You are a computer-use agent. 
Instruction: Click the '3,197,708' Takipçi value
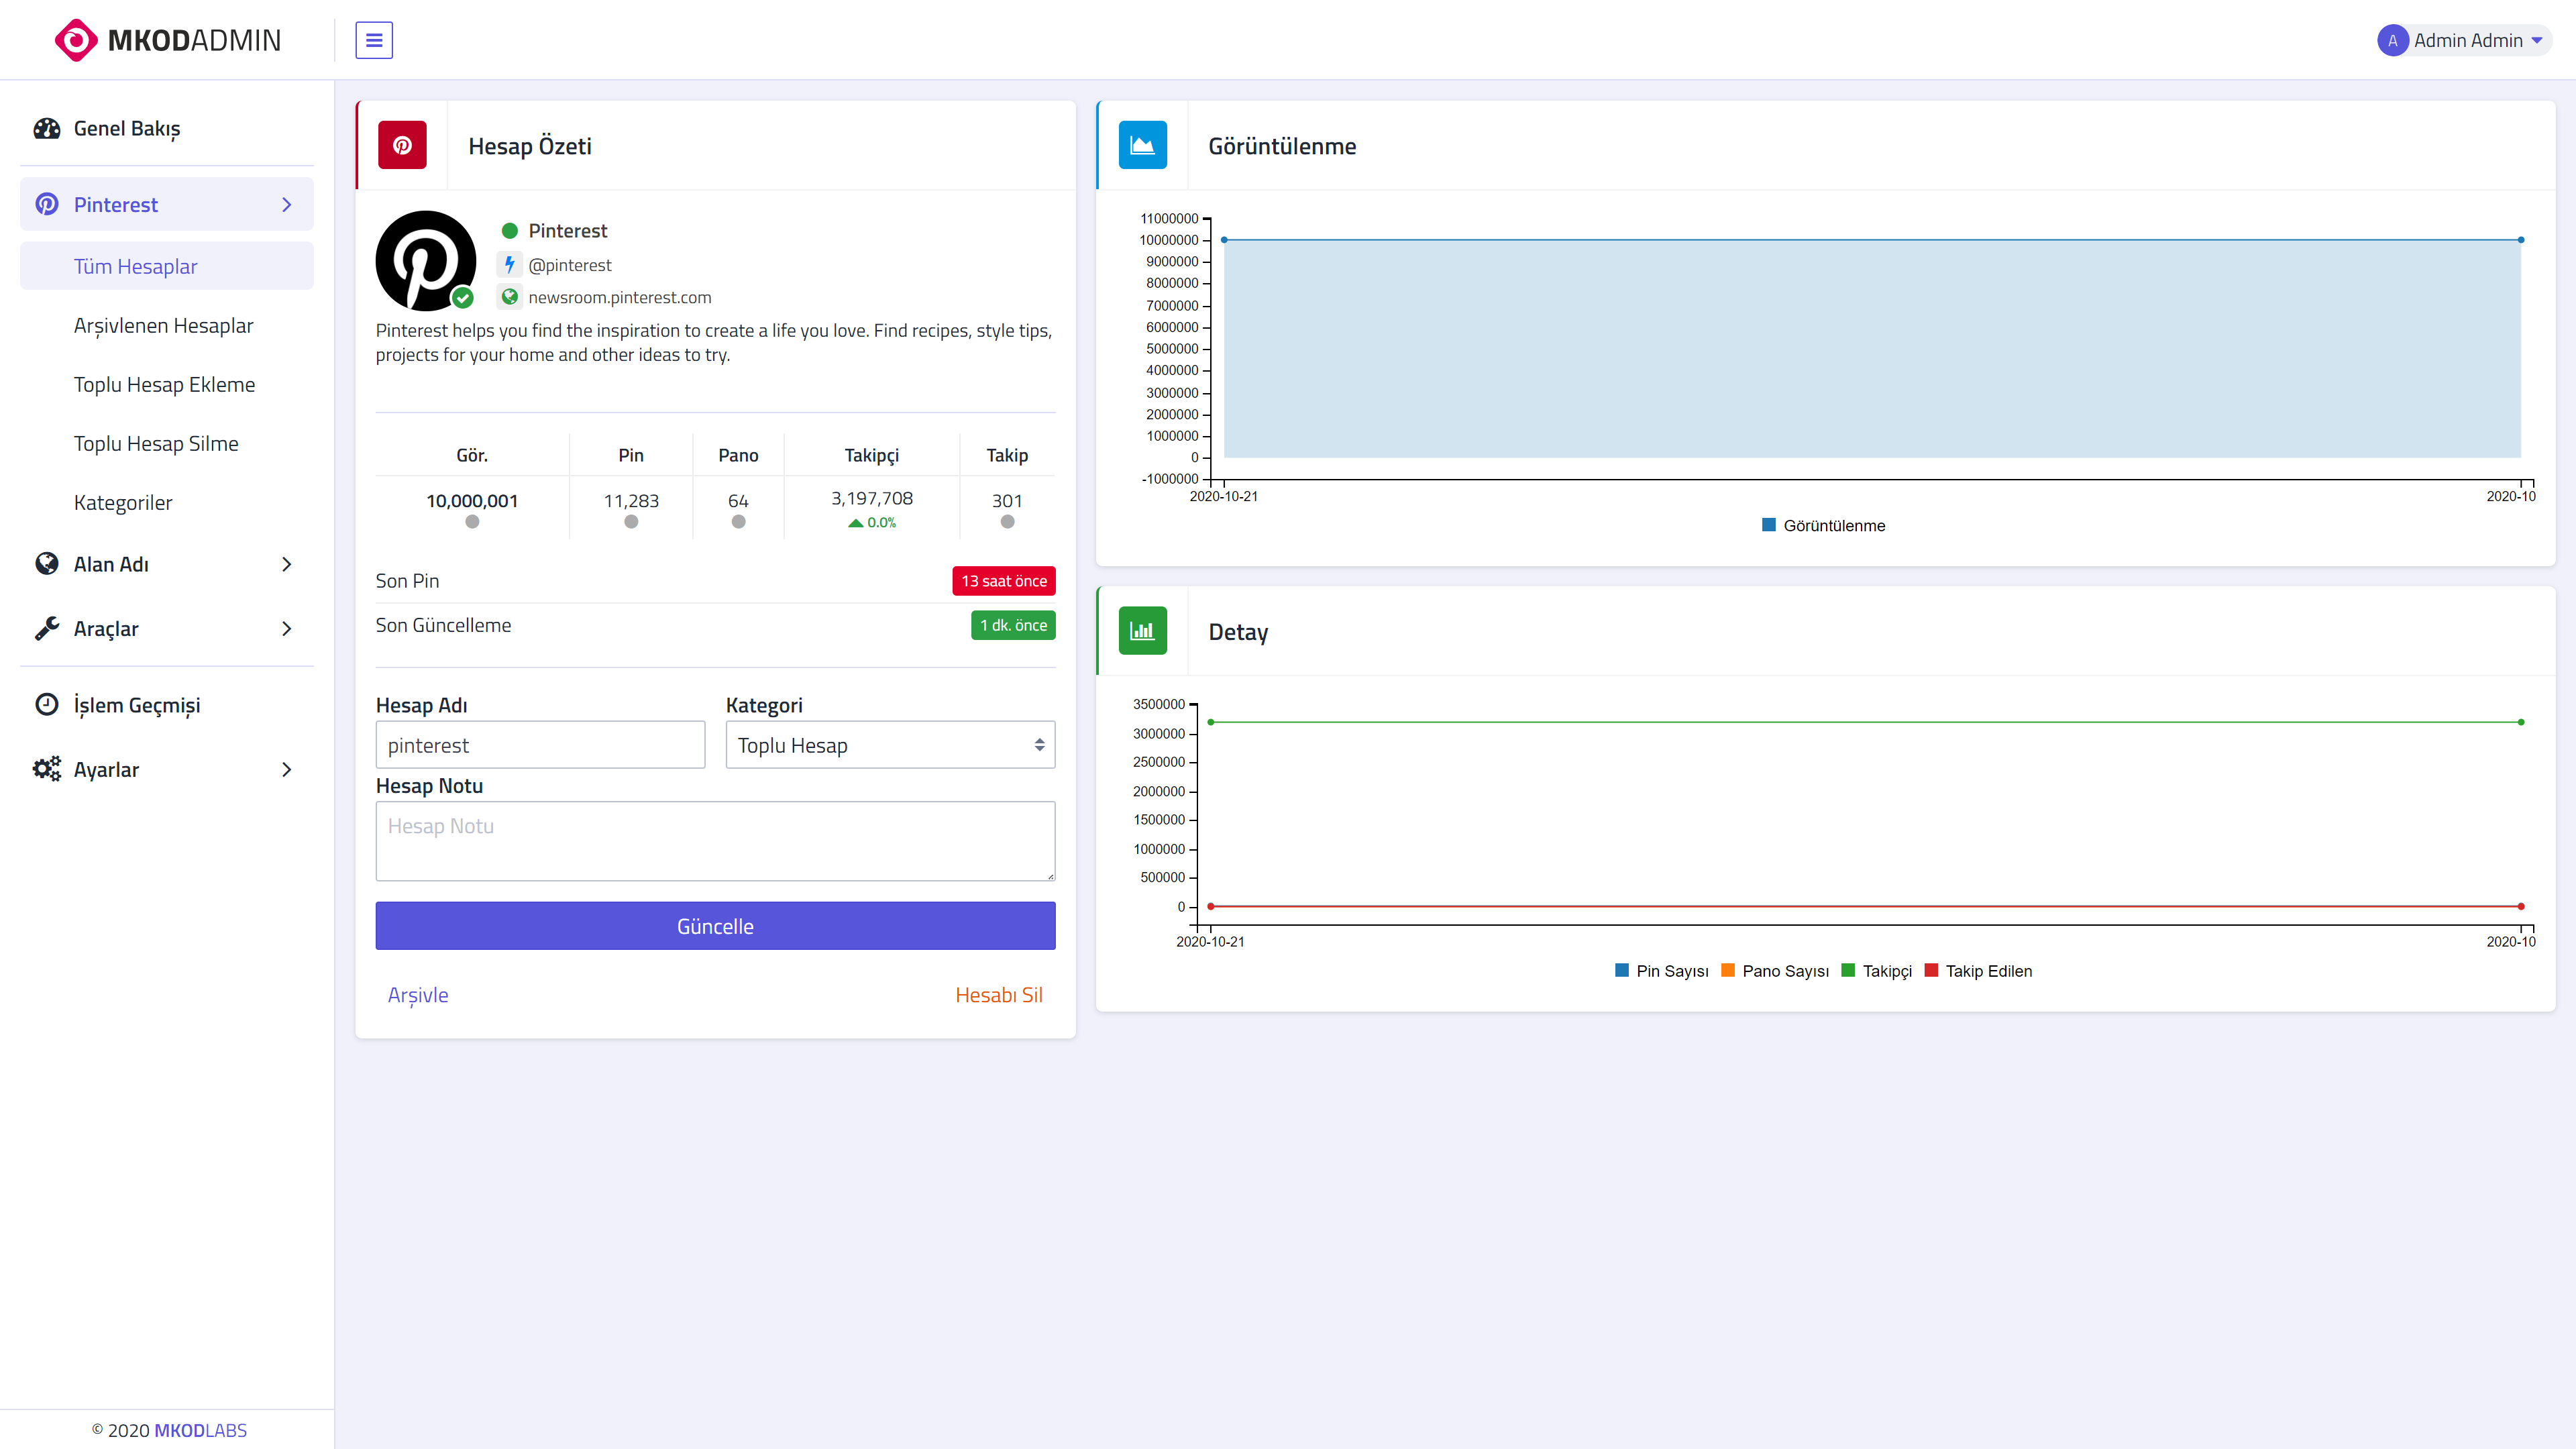[x=872, y=498]
